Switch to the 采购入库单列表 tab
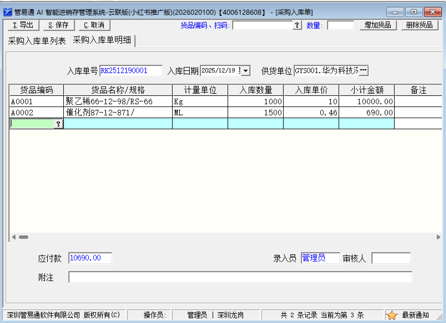446x323 pixels. [x=37, y=41]
